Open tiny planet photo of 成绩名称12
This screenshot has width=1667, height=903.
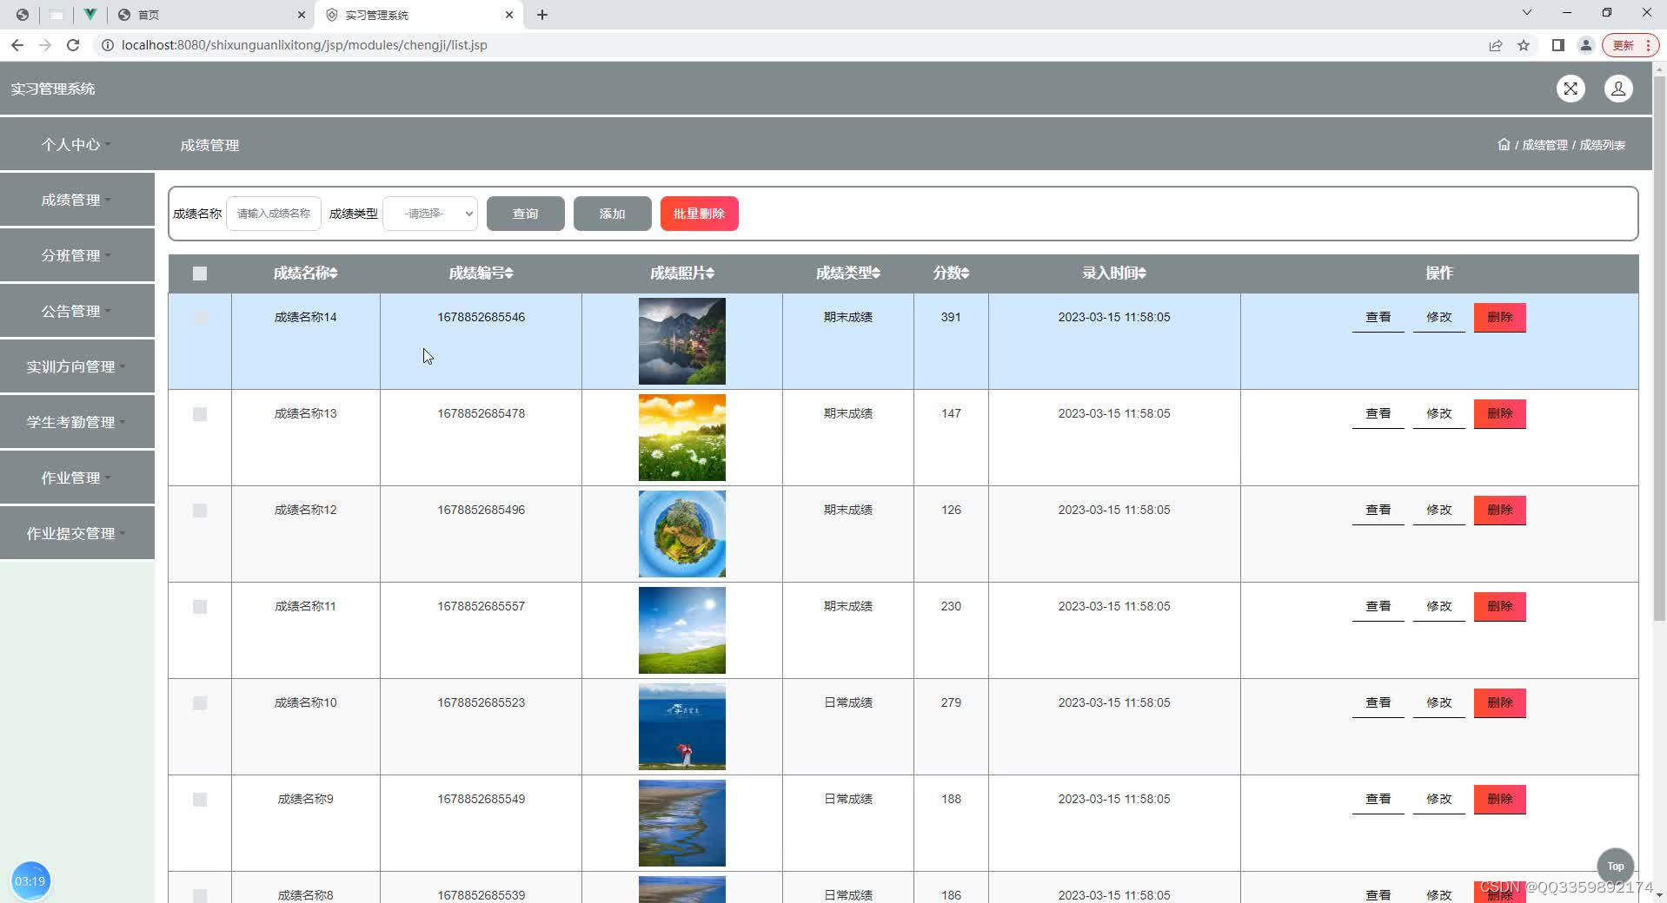click(682, 534)
